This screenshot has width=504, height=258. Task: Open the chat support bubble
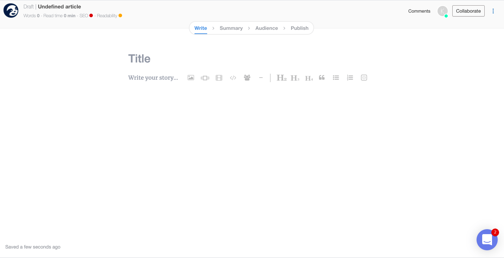tap(487, 240)
